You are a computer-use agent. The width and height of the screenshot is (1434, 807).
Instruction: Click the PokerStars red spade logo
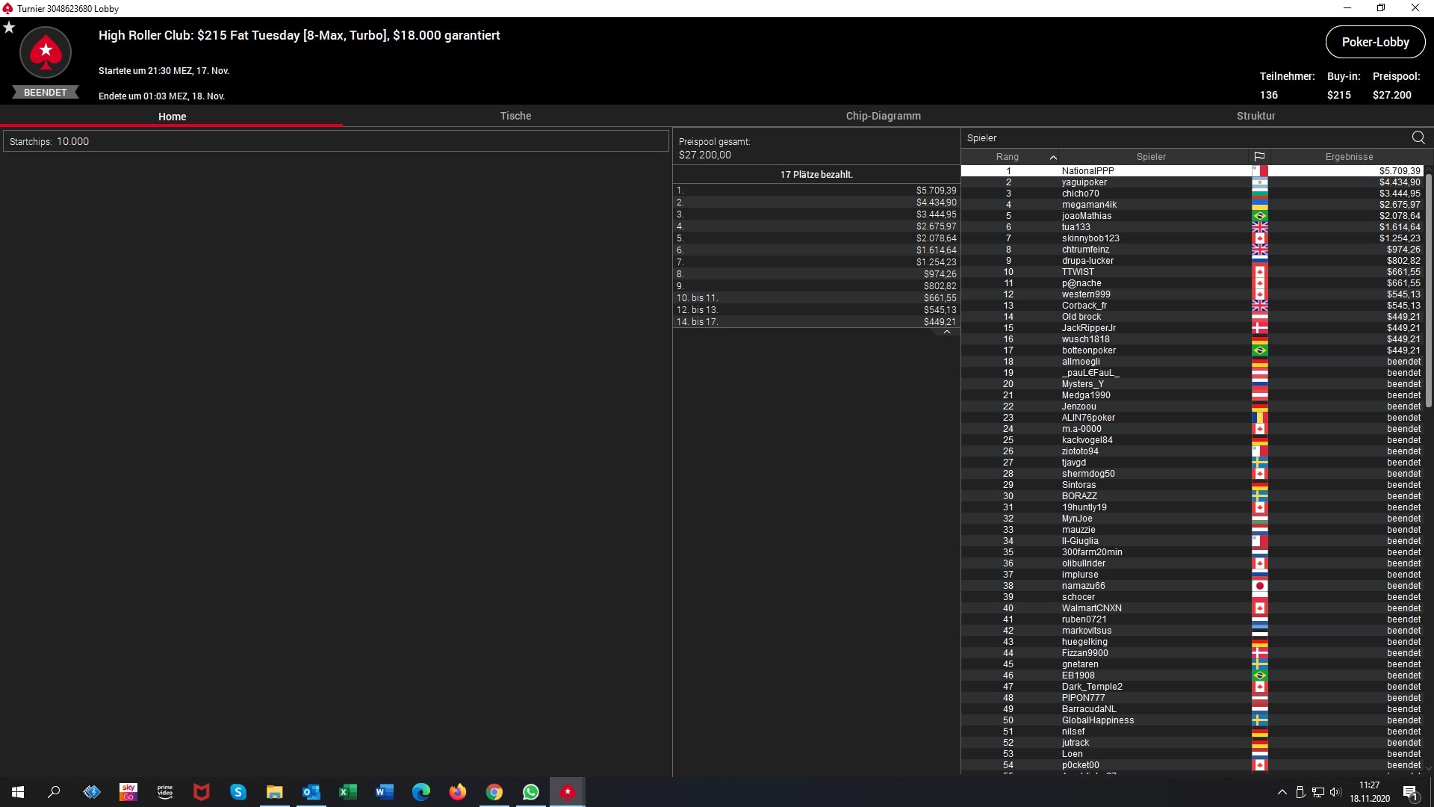[46, 52]
